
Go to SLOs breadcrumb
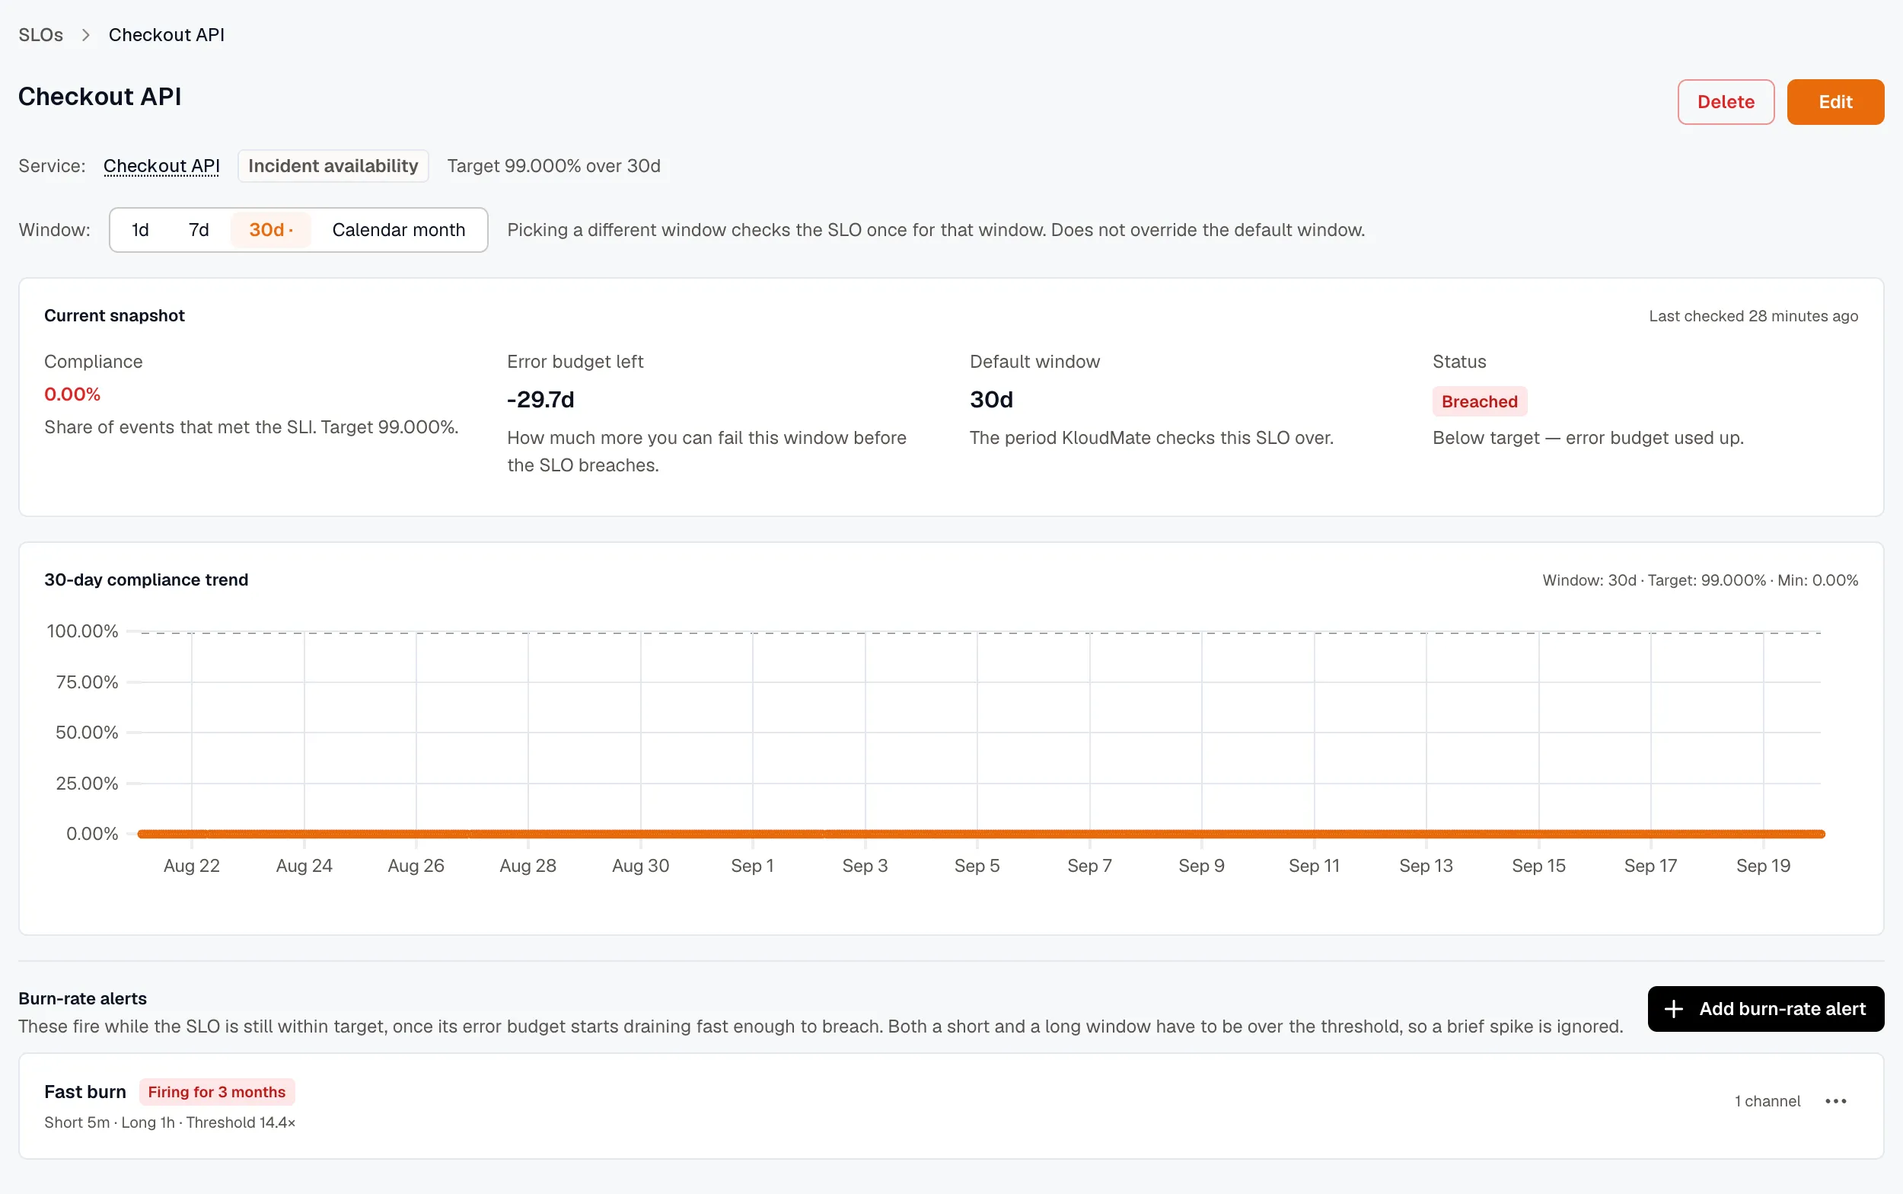[41, 35]
